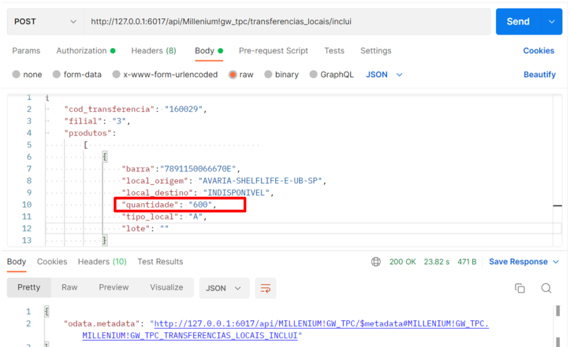Go to the Tests tab
The width and height of the screenshot is (570, 347).
pyautogui.click(x=334, y=51)
